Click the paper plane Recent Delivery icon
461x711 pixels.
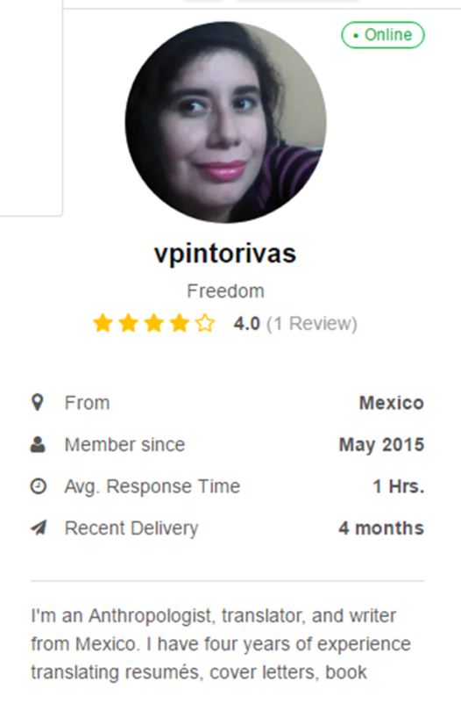click(39, 528)
